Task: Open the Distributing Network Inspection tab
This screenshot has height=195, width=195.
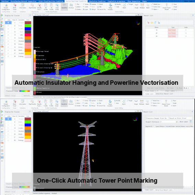Action: (x=23, y=1)
